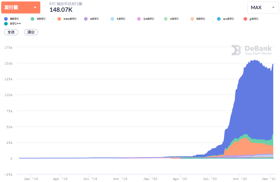Click the pale green oBTC legend dot
This screenshot has height=182, width=280.
tap(166, 19)
